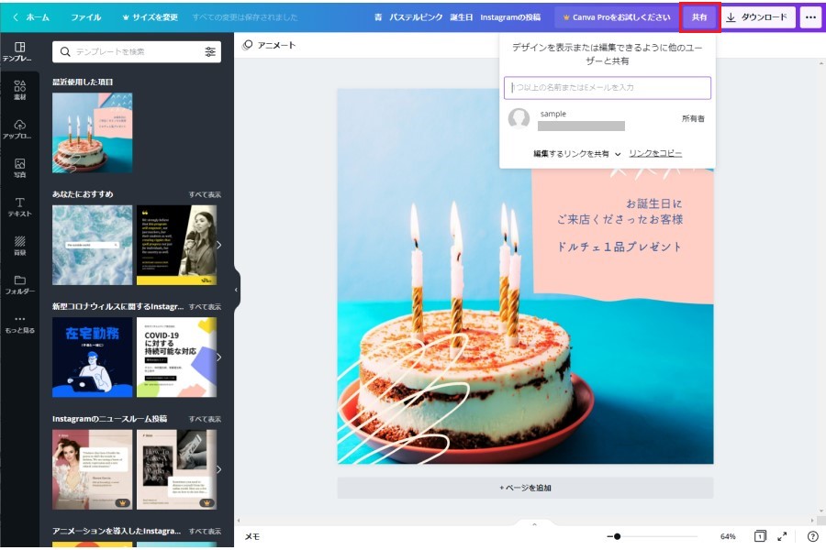Open the ファイル menu

point(86,17)
